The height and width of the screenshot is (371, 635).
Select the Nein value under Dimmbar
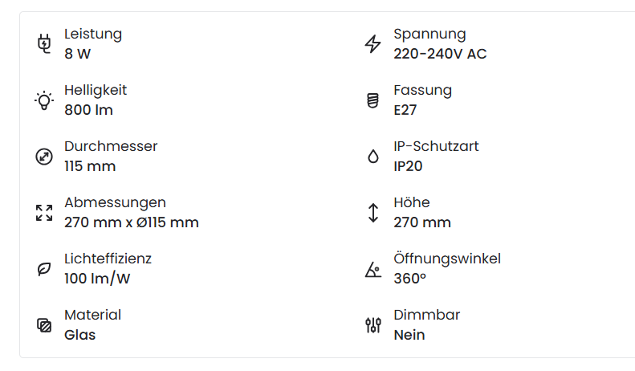[409, 335]
